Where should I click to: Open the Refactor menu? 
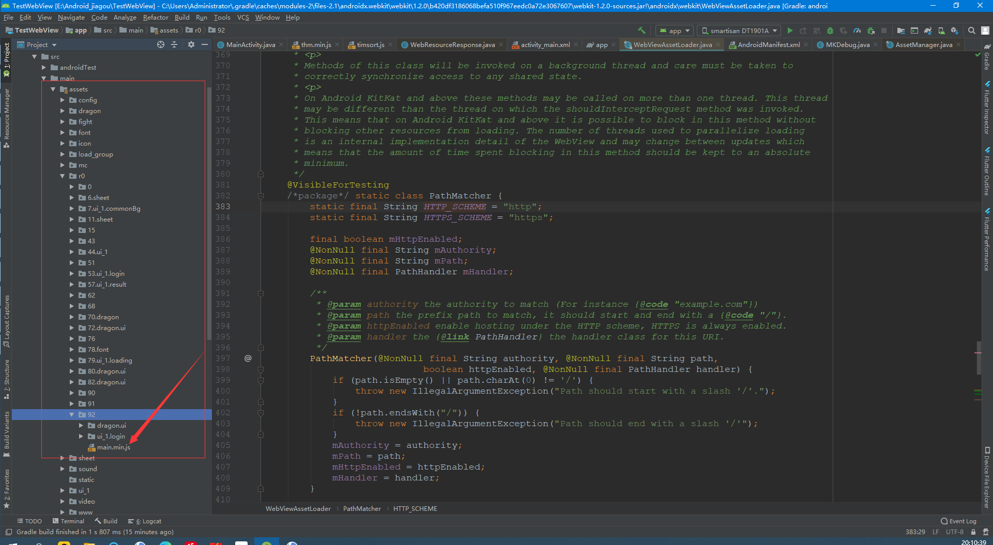click(156, 17)
